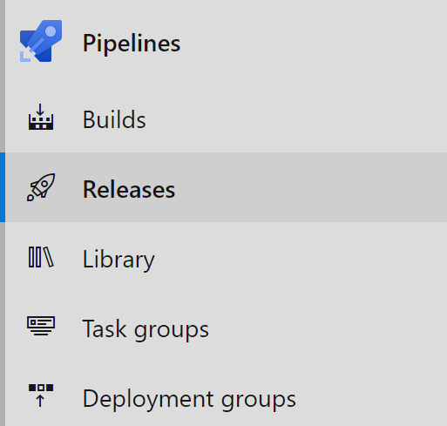
Task: Click empty area of highlighted Releases row
Action: click(311, 187)
